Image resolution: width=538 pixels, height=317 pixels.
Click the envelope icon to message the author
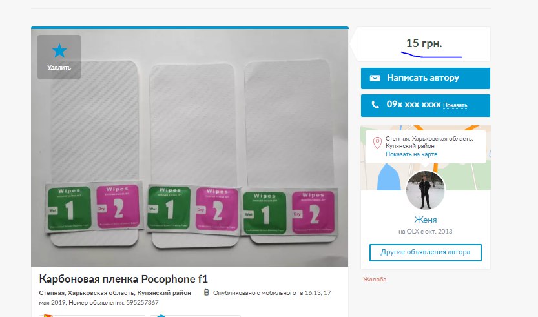(375, 78)
